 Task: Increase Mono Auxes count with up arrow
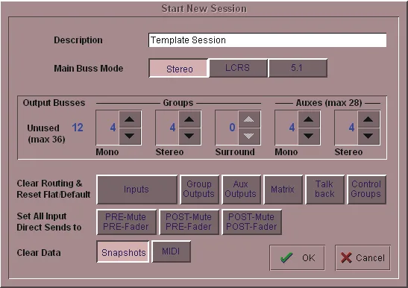pos(309,119)
